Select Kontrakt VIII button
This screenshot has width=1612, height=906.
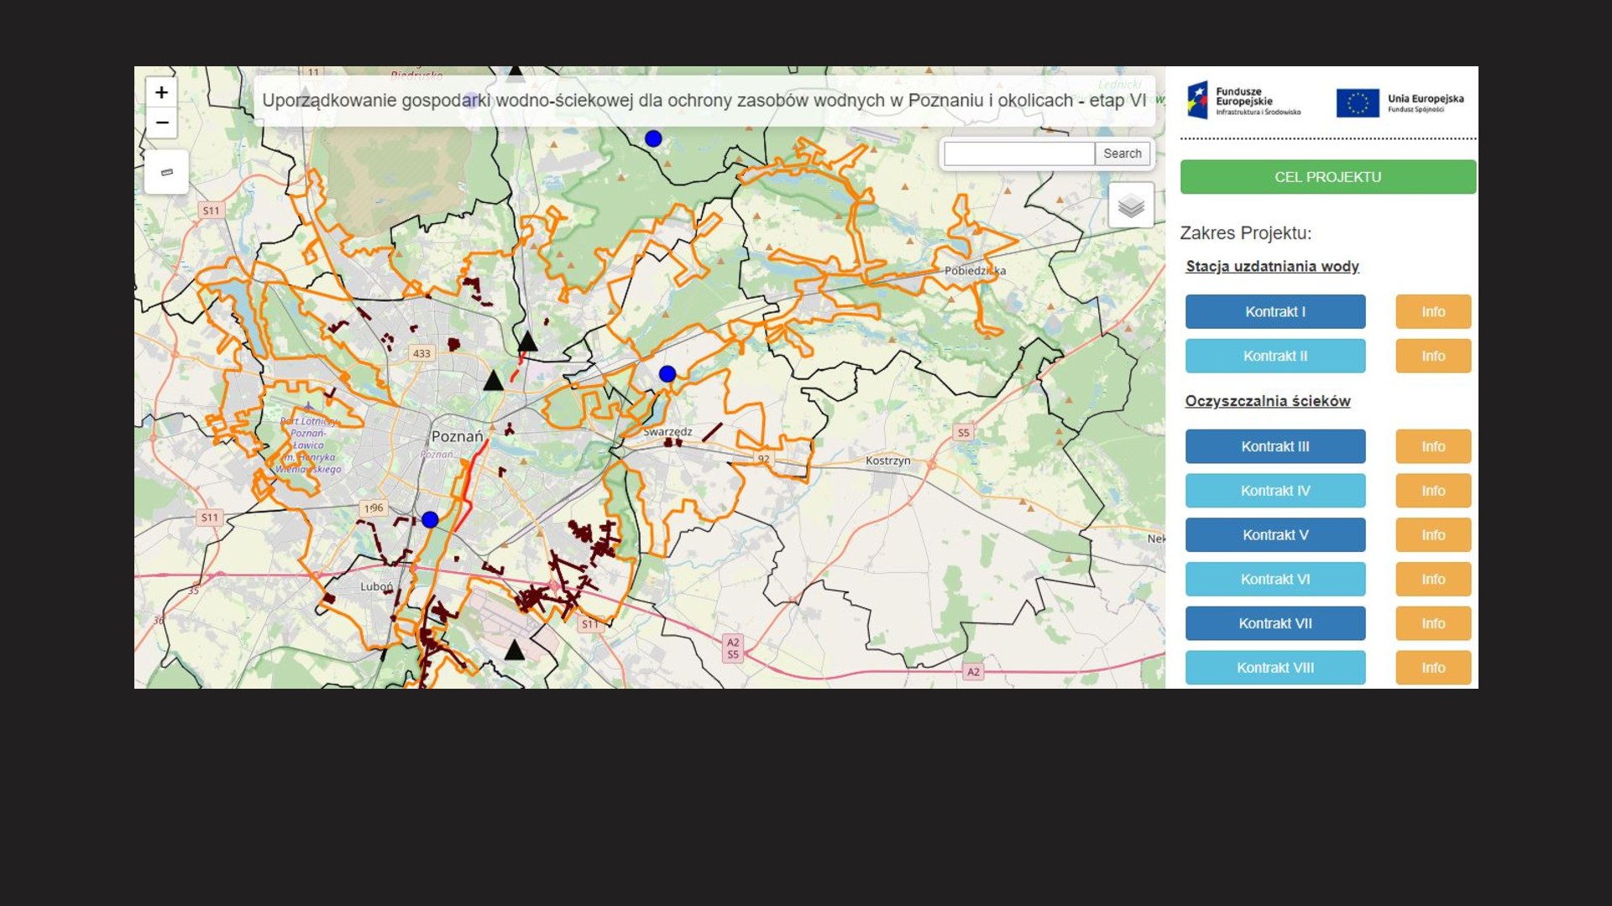[1275, 669]
